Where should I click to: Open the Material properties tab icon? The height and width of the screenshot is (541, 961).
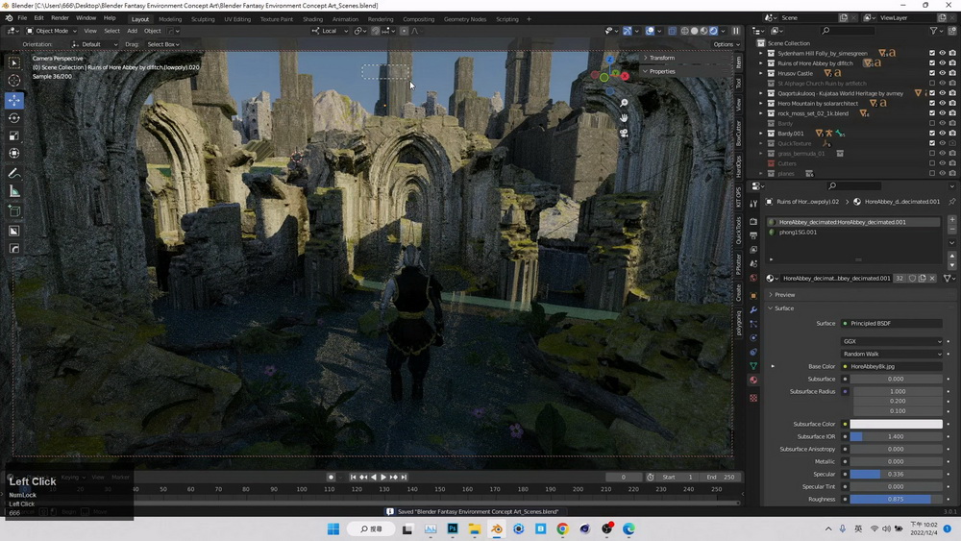click(753, 380)
